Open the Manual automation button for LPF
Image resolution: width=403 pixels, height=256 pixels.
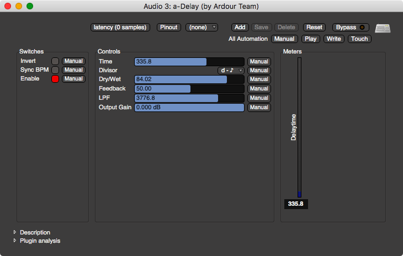tap(258, 98)
